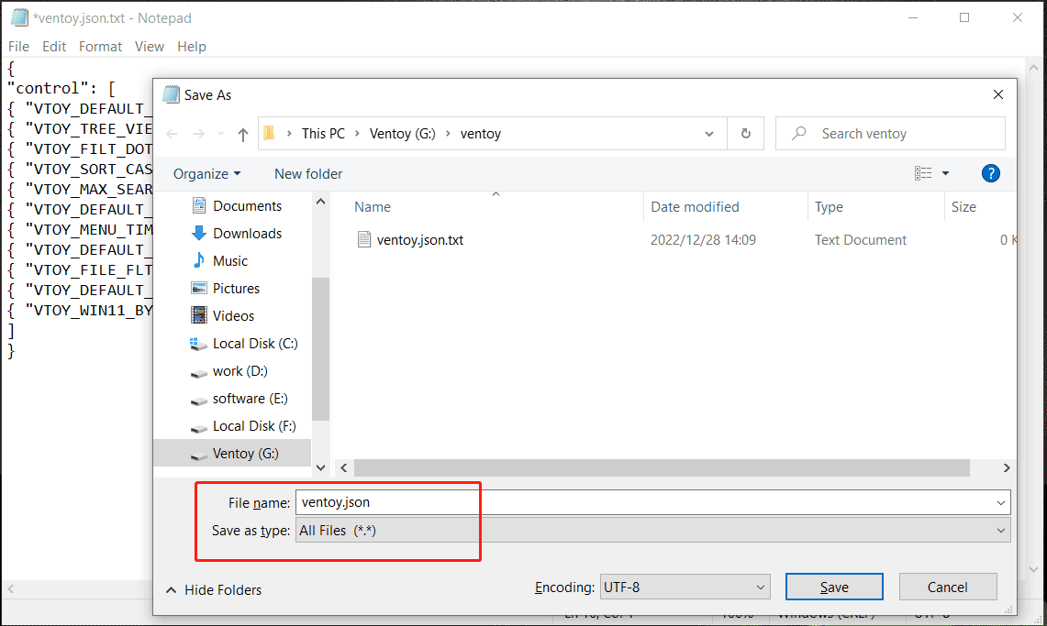Viewport: 1047px width, 626px height.
Task: Click the Cancel button
Action: [x=948, y=588]
